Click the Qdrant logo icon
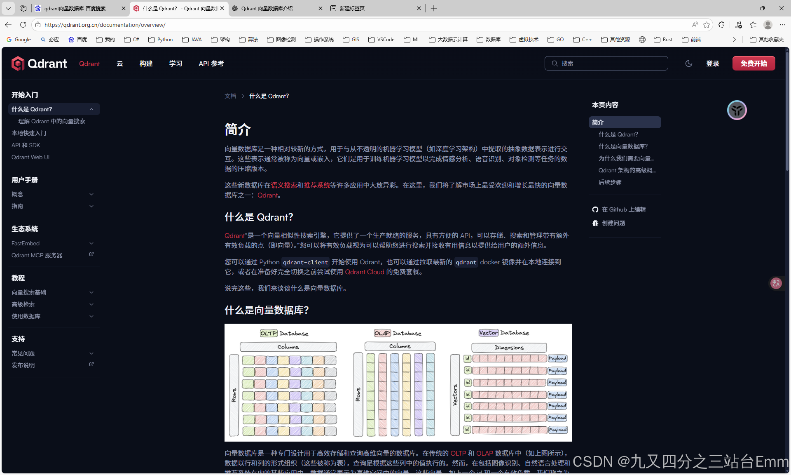 (18, 63)
